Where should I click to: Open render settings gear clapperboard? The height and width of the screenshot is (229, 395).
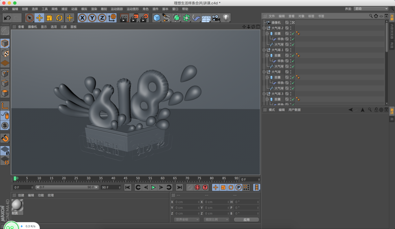click(x=144, y=18)
